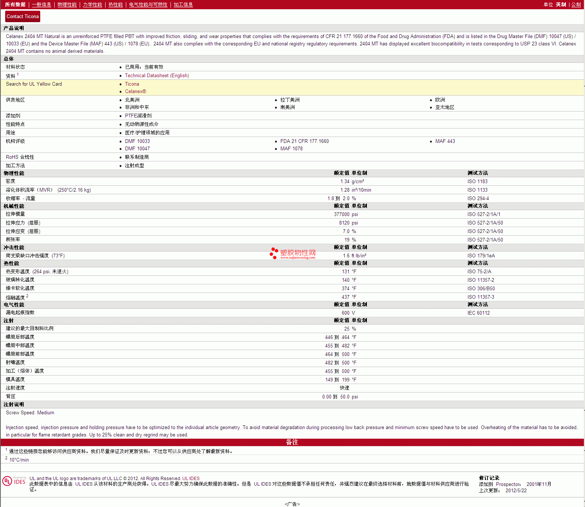
Task: Open the 所有数据 tab
Action: tap(15, 4)
